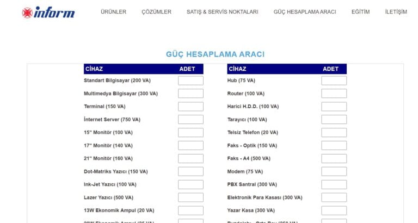Focus the Modem quantity box
The width and height of the screenshot is (418, 223).
click(334, 171)
